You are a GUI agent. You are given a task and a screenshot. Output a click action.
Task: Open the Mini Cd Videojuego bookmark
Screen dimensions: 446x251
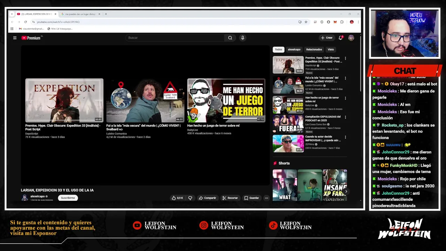click(x=60, y=29)
